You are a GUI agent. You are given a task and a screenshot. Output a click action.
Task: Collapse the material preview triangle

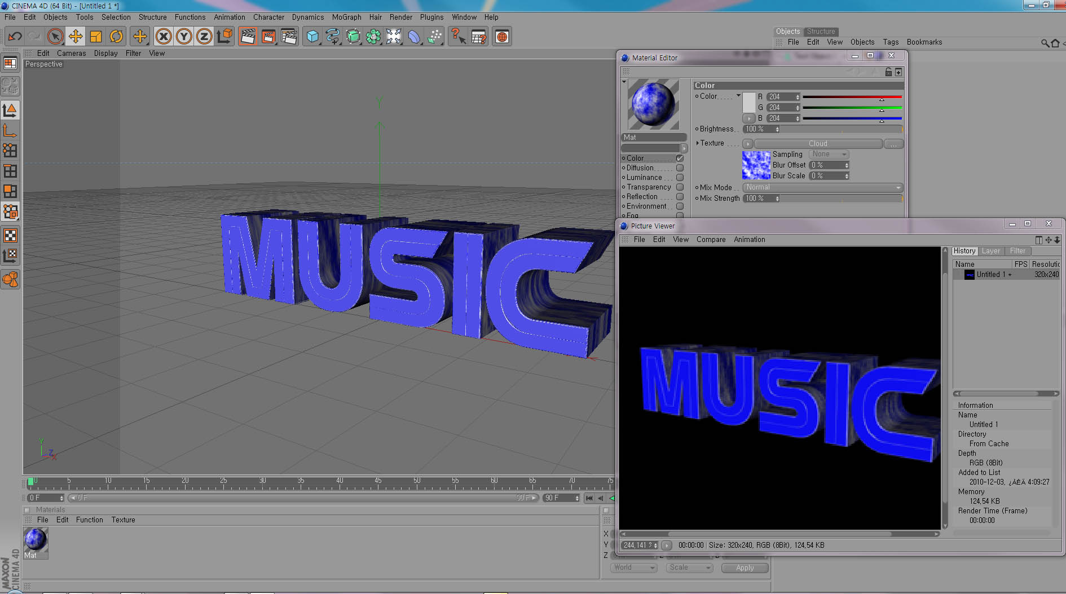click(624, 82)
